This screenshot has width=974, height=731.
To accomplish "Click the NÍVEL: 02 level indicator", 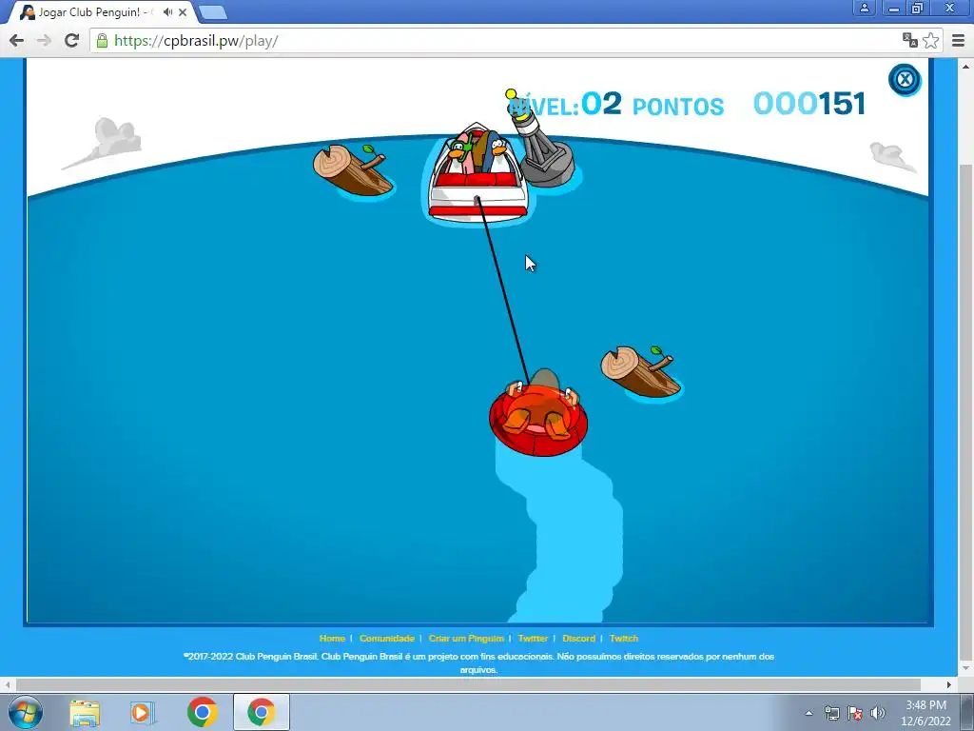I will click(565, 104).
